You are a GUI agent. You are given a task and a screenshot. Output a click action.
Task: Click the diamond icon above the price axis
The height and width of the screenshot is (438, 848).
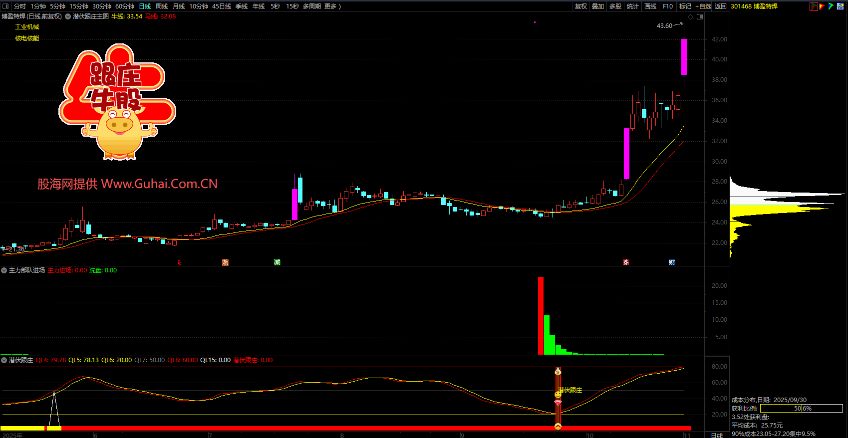point(691,16)
